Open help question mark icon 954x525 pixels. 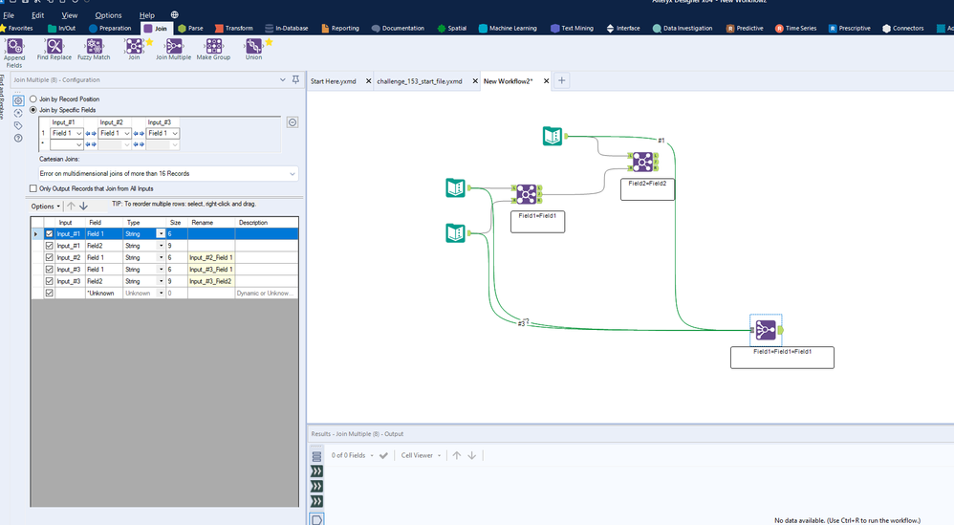tap(18, 138)
